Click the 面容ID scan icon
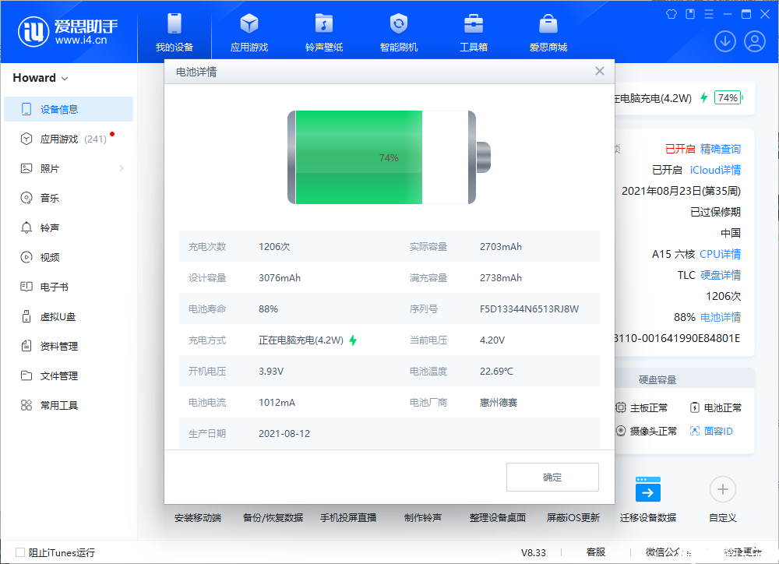 click(695, 431)
